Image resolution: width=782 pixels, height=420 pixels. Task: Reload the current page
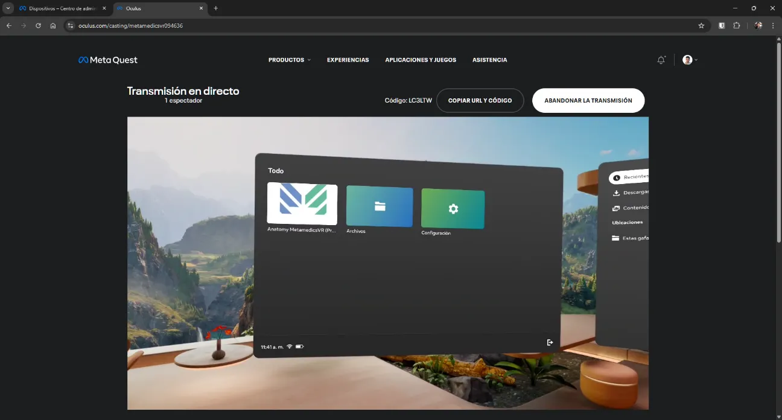(x=38, y=26)
